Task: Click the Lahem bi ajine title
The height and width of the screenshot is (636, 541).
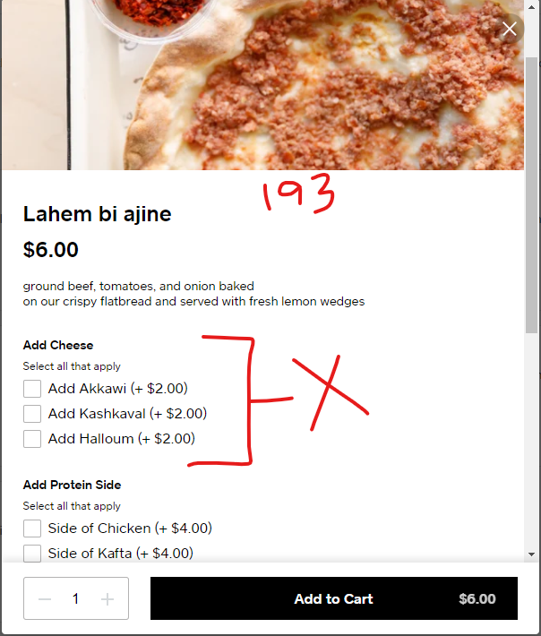Action: coord(98,214)
